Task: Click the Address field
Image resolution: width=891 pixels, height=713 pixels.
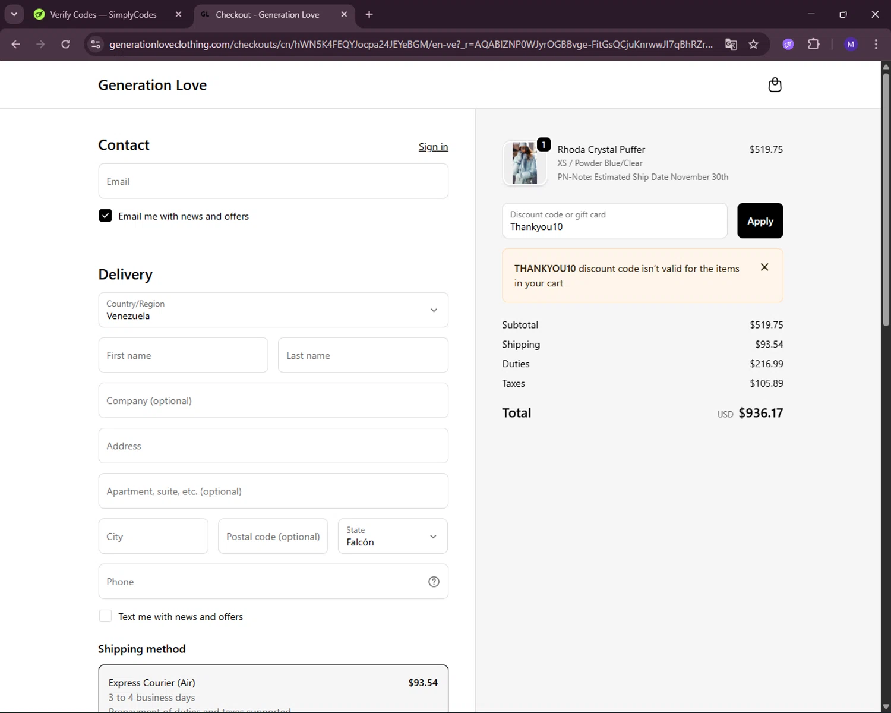Action: click(273, 446)
